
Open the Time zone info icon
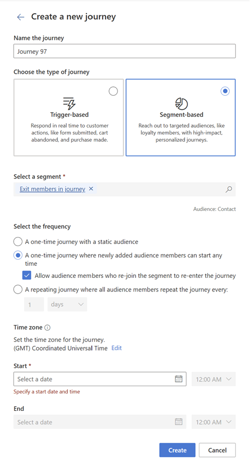47,328
